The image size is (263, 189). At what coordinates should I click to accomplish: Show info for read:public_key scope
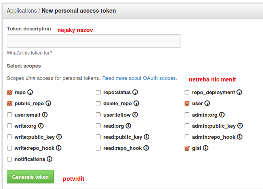point(147,137)
